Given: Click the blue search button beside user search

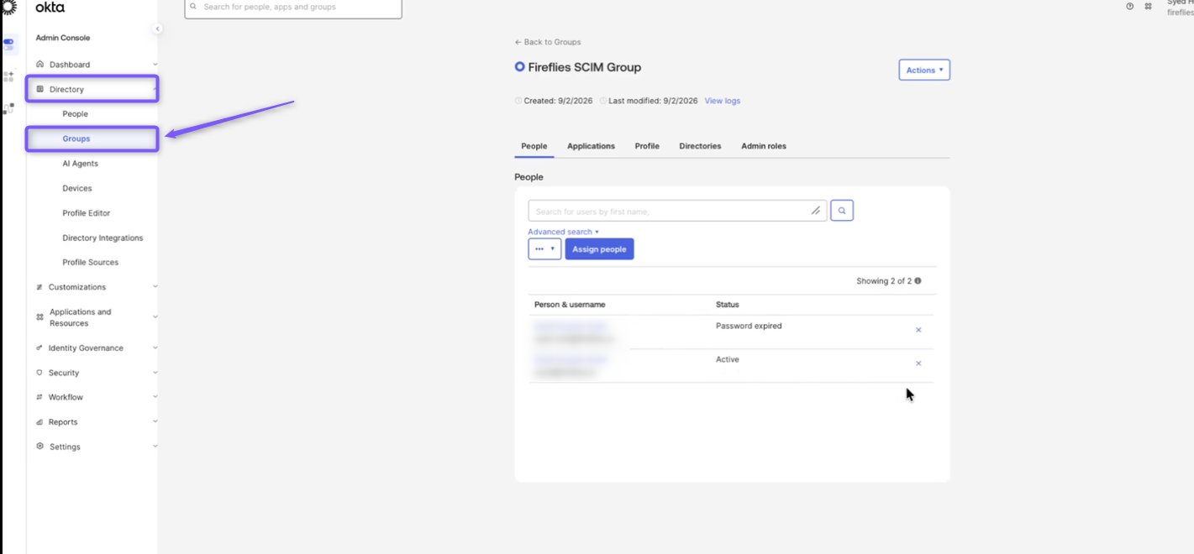Looking at the screenshot, I should coord(842,211).
